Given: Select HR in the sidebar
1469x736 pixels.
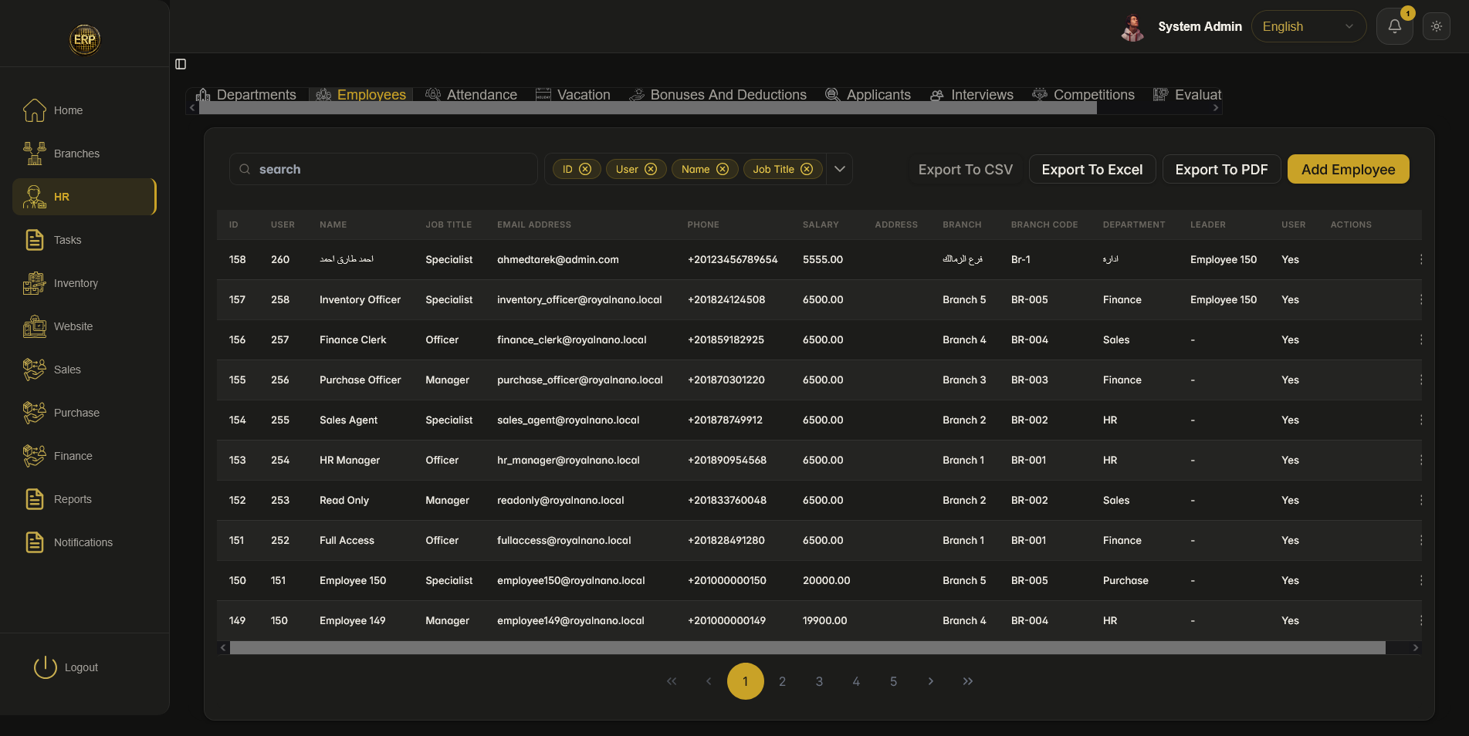Looking at the screenshot, I should pyautogui.click(x=85, y=197).
